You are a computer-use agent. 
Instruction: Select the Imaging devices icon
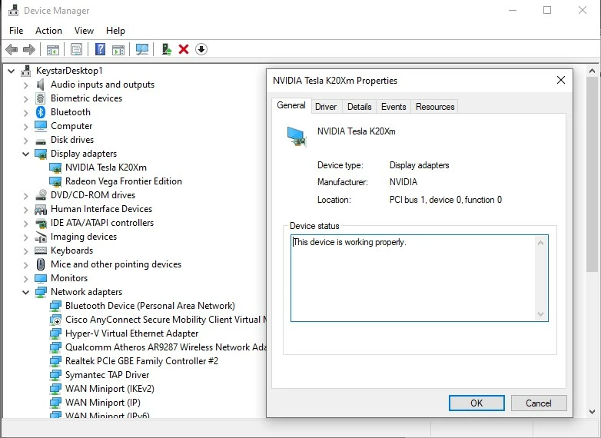(41, 237)
